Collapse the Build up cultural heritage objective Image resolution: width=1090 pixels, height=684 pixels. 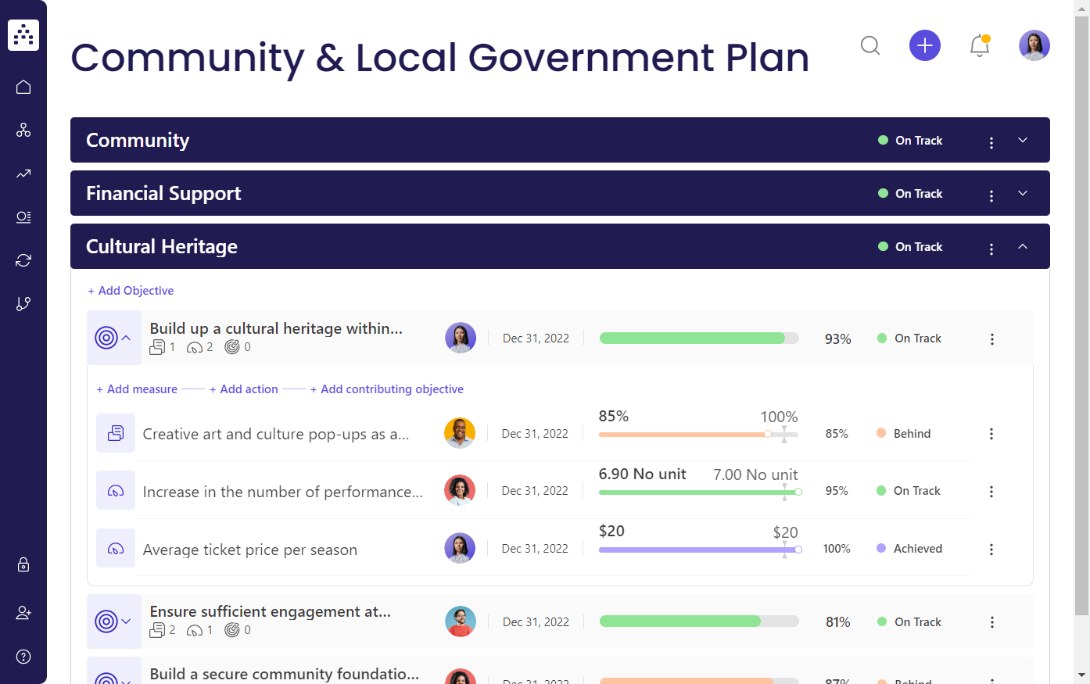point(125,337)
